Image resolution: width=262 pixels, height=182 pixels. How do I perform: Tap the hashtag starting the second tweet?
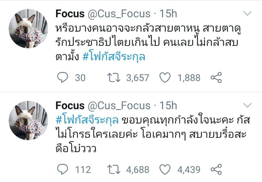[87, 120]
